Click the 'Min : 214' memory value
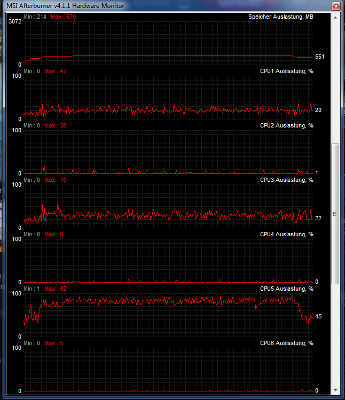345x400 pixels. click(35, 17)
